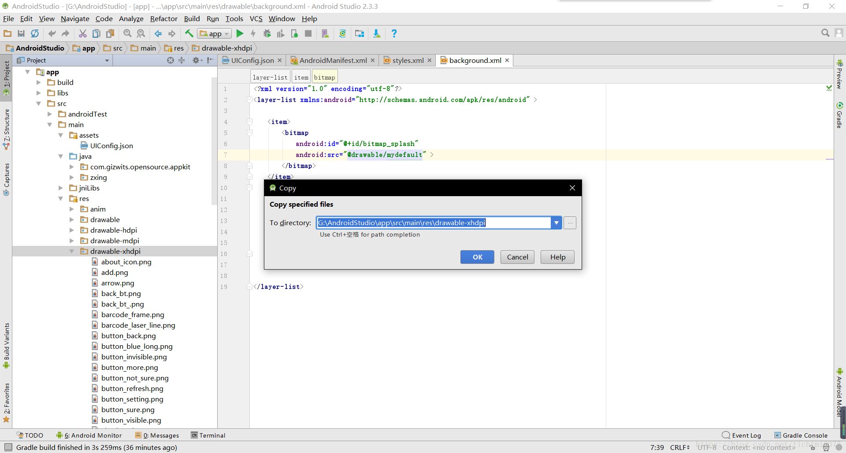This screenshot has width=846, height=453.
Task: Click the res breadcrumb in navigation bar
Action: [x=174, y=48]
